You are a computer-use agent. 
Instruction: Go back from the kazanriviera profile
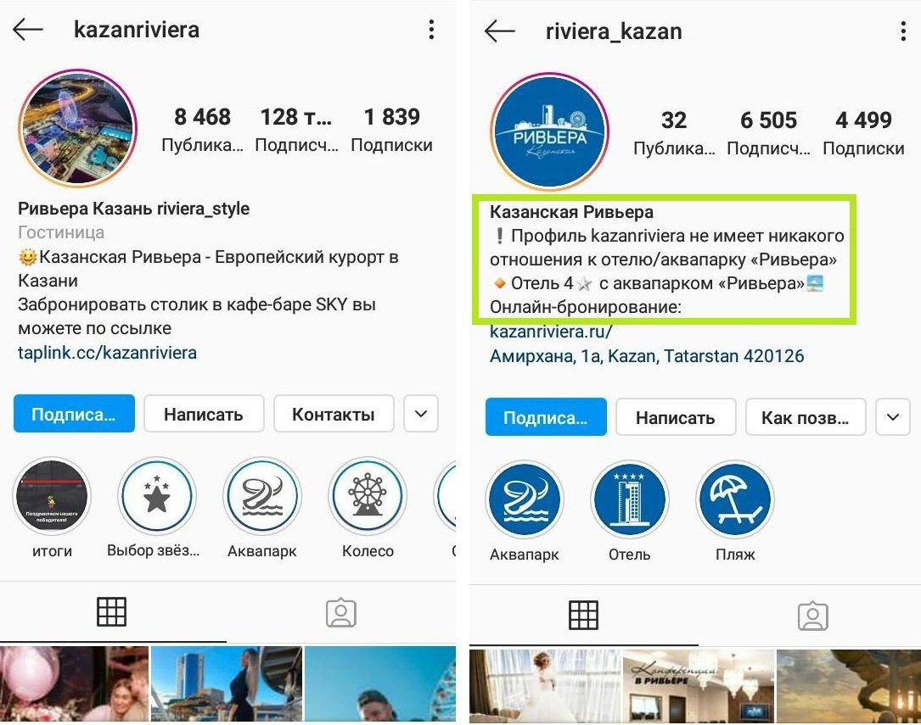tap(28, 30)
